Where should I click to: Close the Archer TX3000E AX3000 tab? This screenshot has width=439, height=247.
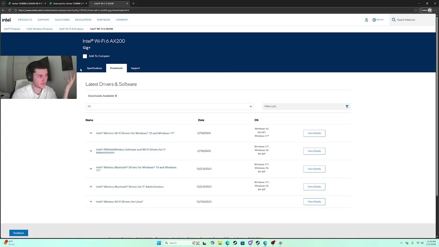click(45, 3)
